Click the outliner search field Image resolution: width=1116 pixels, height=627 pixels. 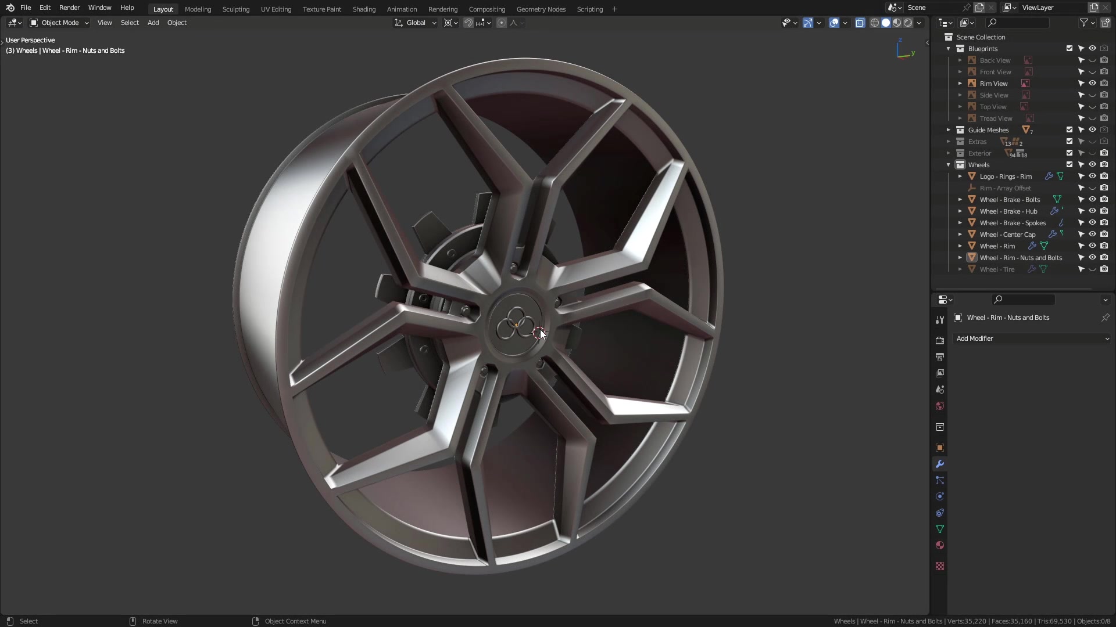pos(1017,23)
